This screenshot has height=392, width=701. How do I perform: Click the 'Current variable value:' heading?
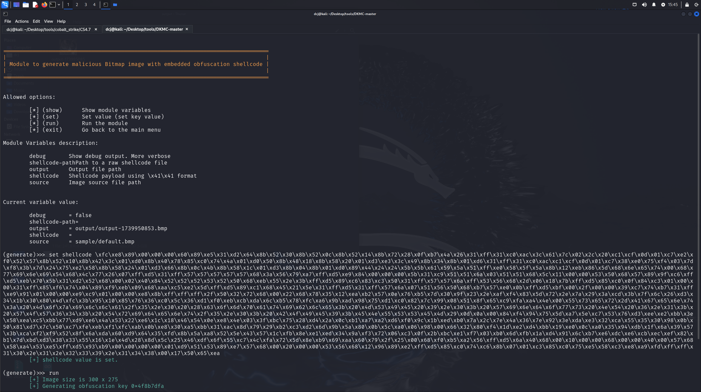41,202
